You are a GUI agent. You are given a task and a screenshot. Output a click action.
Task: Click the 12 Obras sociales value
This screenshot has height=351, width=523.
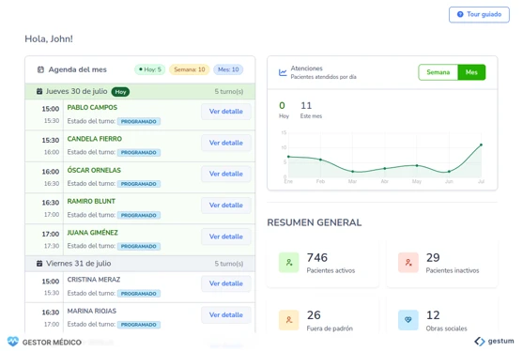[x=433, y=315]
